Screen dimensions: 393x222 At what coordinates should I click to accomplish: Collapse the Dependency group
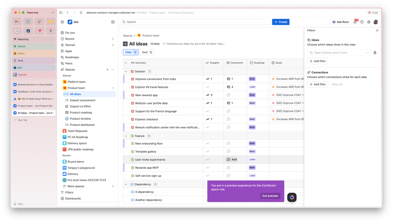[x=126, y=184]
